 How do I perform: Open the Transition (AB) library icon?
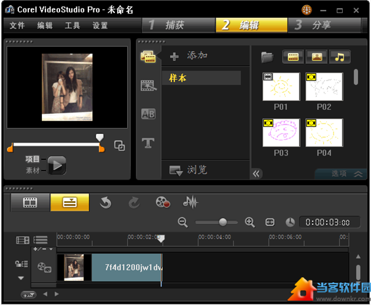point(148,114)
